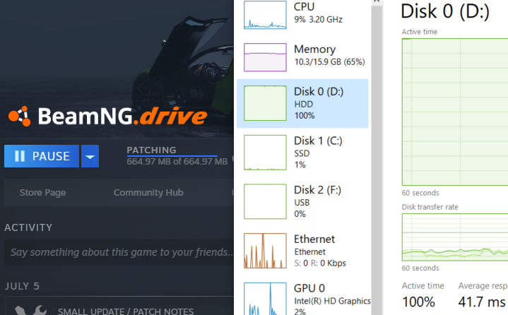Click the 664.97 MB of 664.97 MB text
This screenshot has height=315, width=508.
click(x=177, y=162)
